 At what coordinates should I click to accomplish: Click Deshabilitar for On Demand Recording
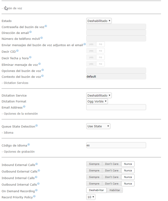pyautogui.click(x=96, y=190)
